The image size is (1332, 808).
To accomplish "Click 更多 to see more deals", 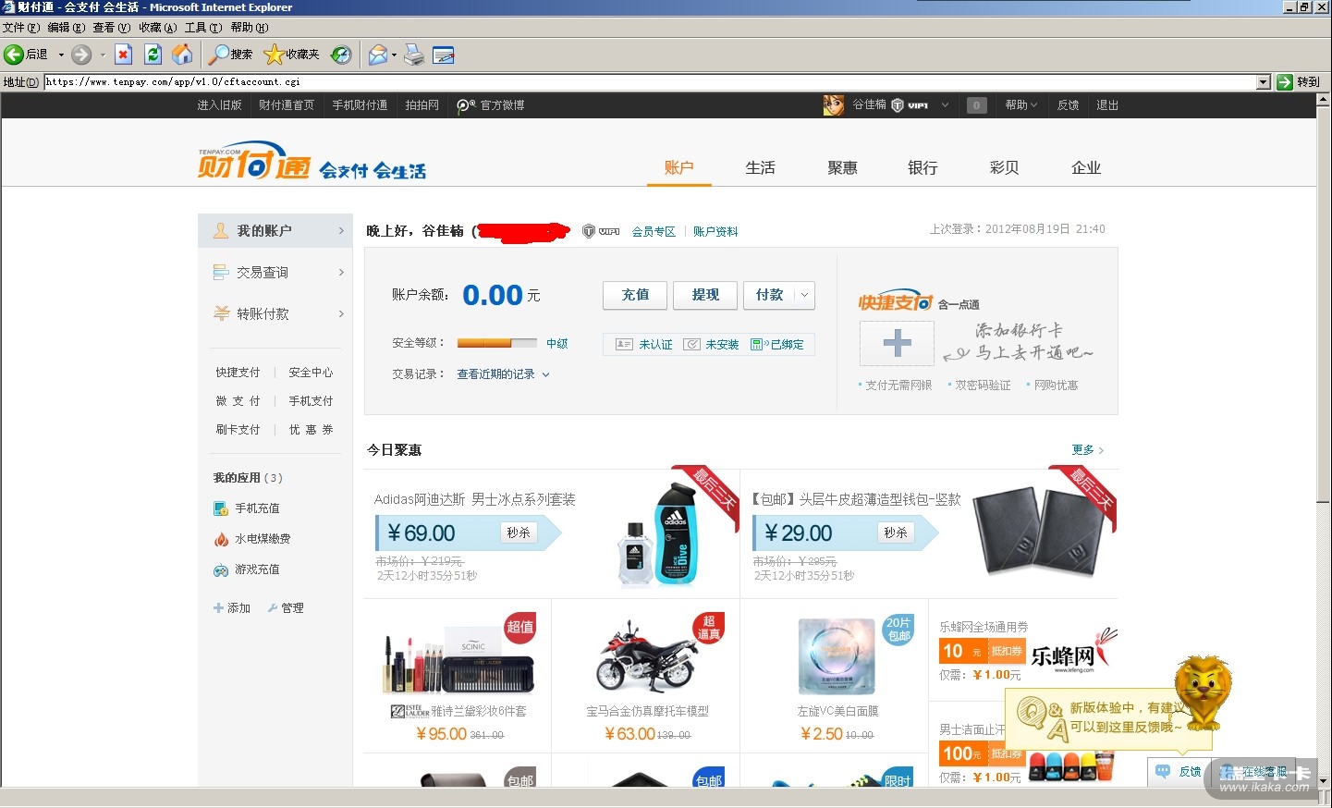I will tap(1087, 450).
